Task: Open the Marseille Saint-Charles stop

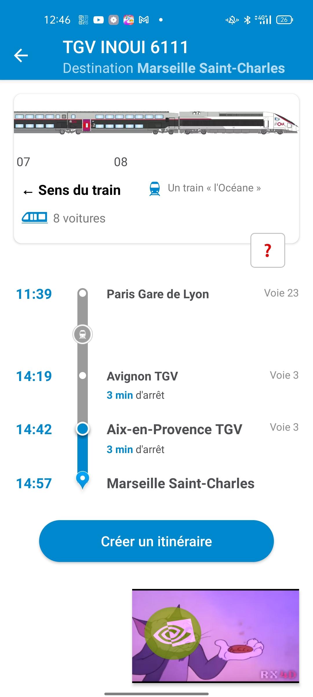Action: (180, 484)
